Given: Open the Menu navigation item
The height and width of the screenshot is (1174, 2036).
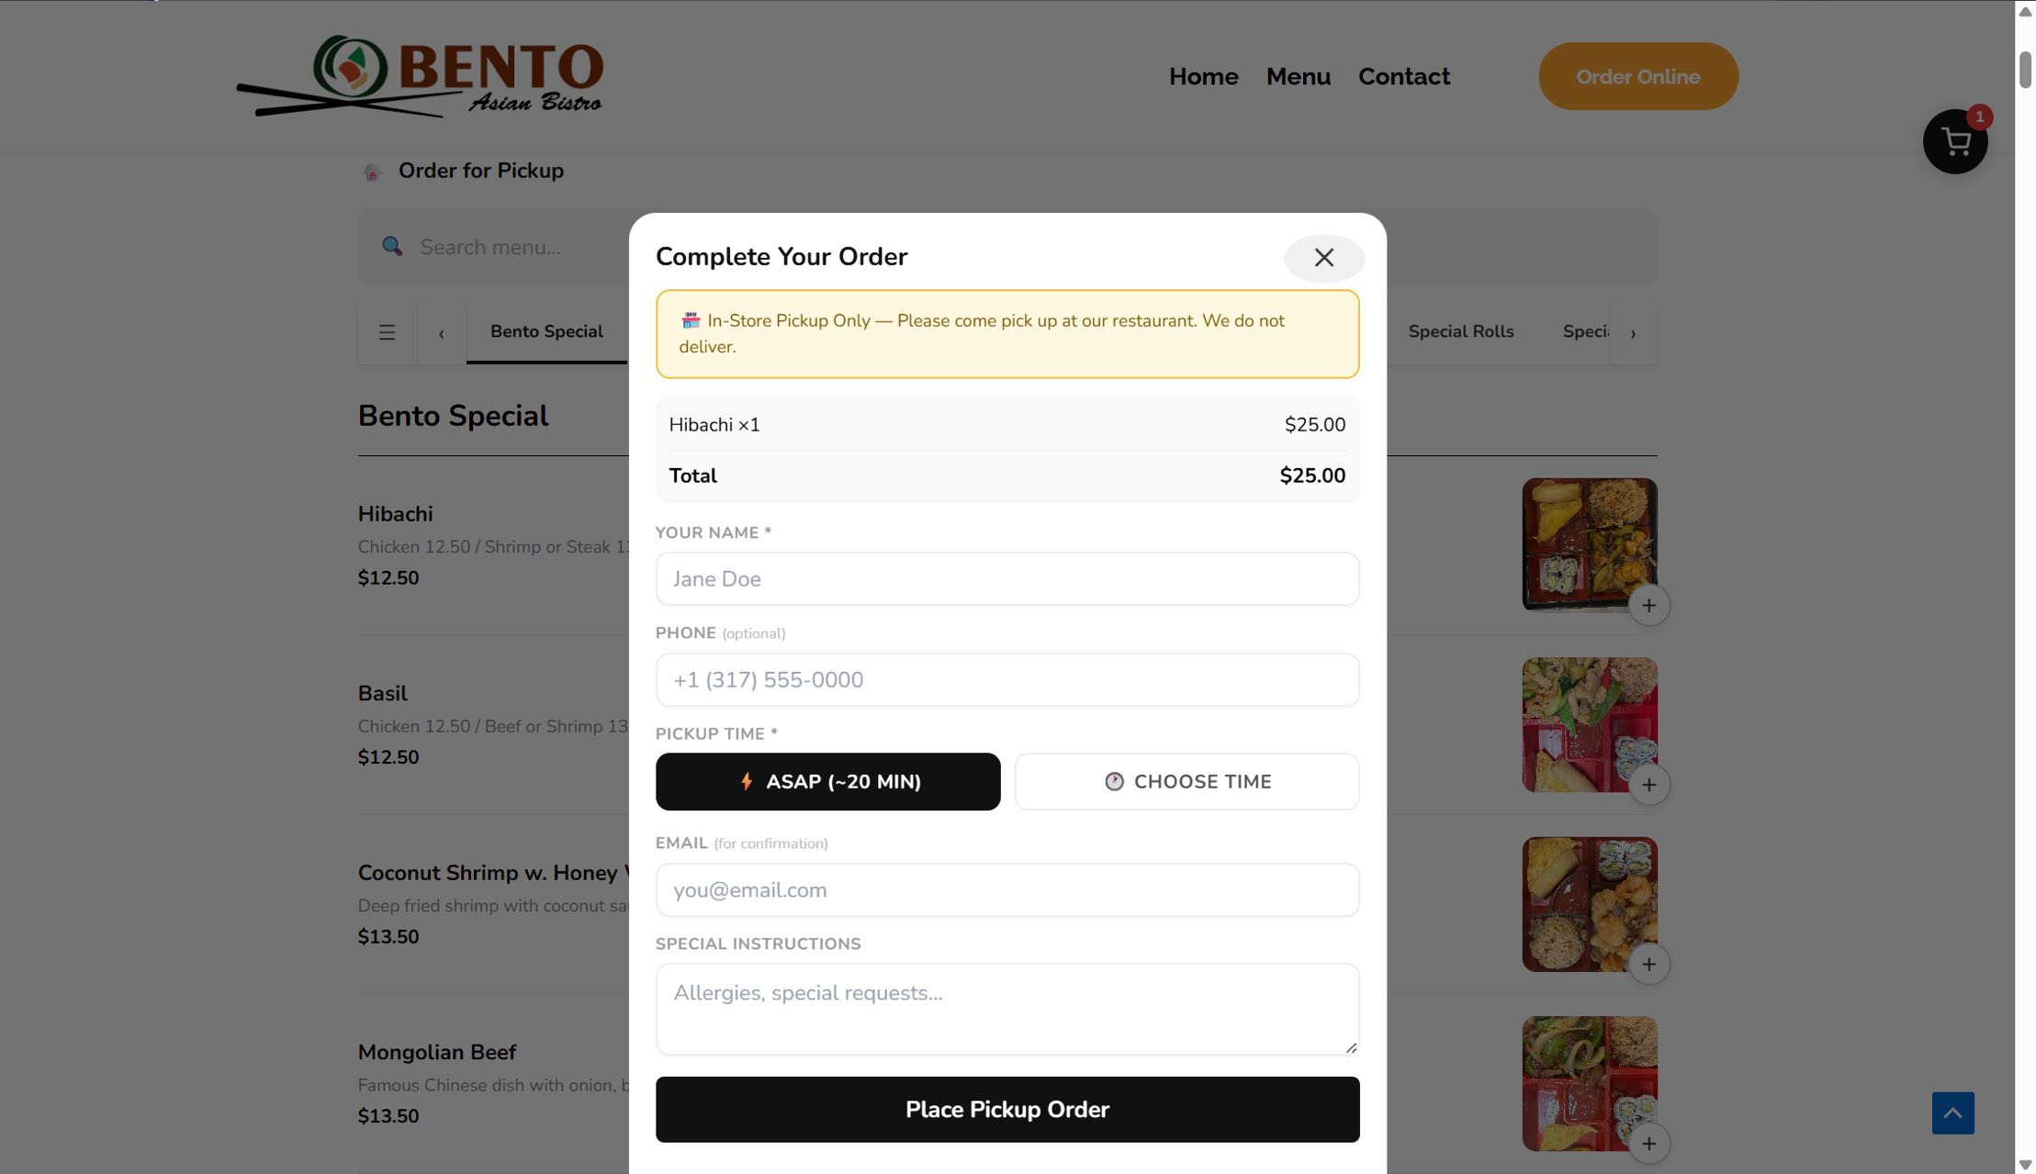Looking at the screenshot, I should coord(1298,76).
